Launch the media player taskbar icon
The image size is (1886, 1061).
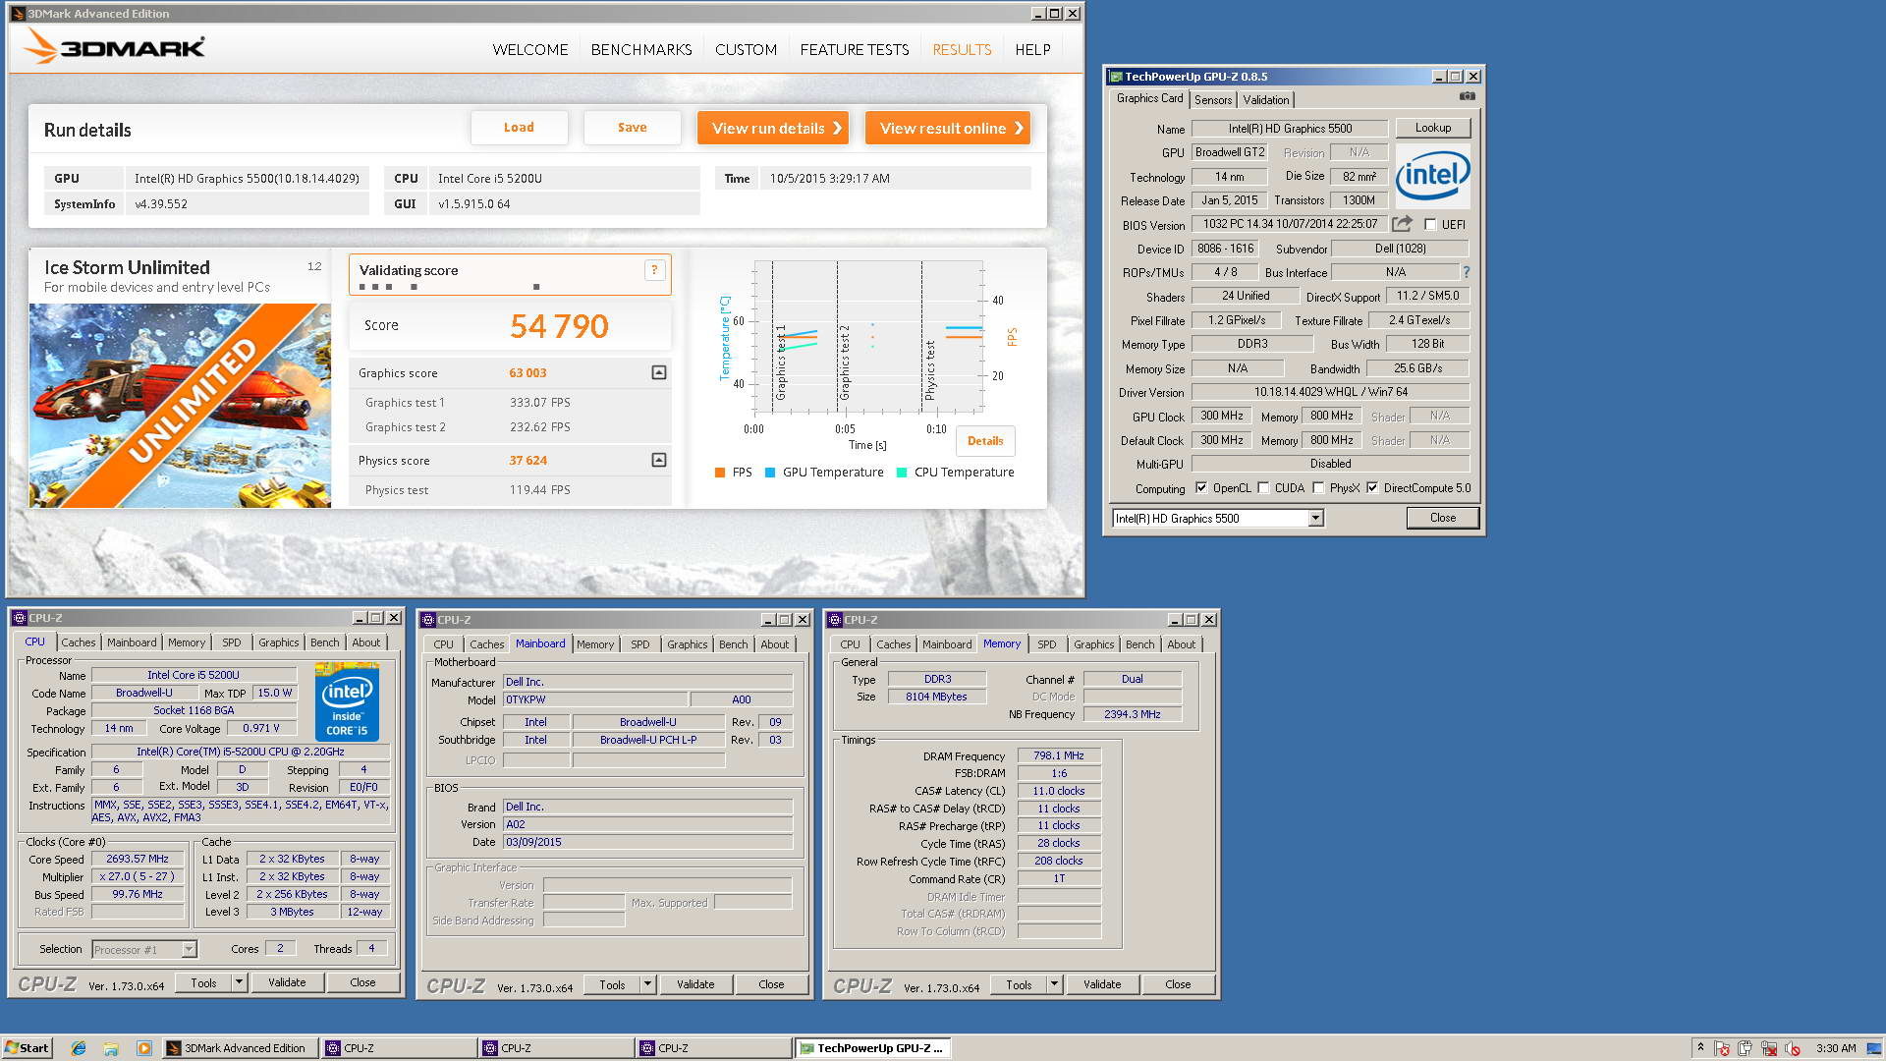point(143,1048)
